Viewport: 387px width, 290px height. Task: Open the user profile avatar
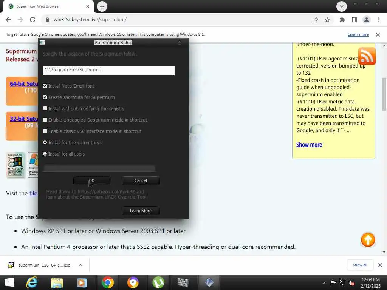pyautogui.click(x=367, y=20)
